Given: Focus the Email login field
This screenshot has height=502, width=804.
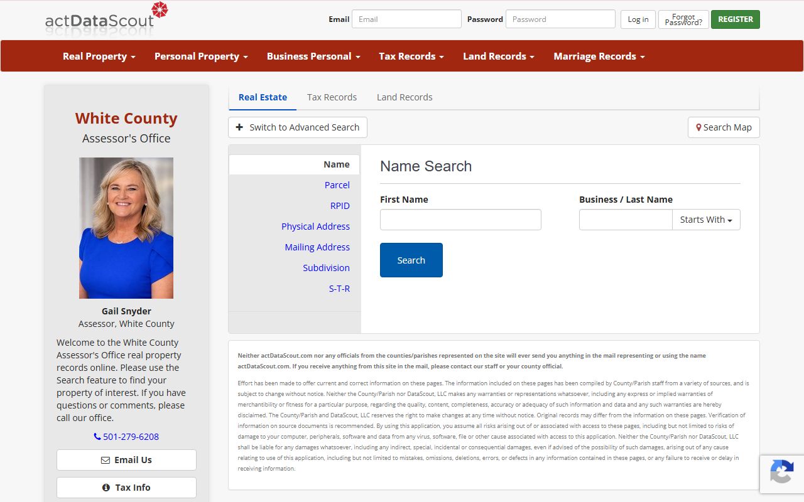Looking at the screenshot, I should (x=406, y=19).
